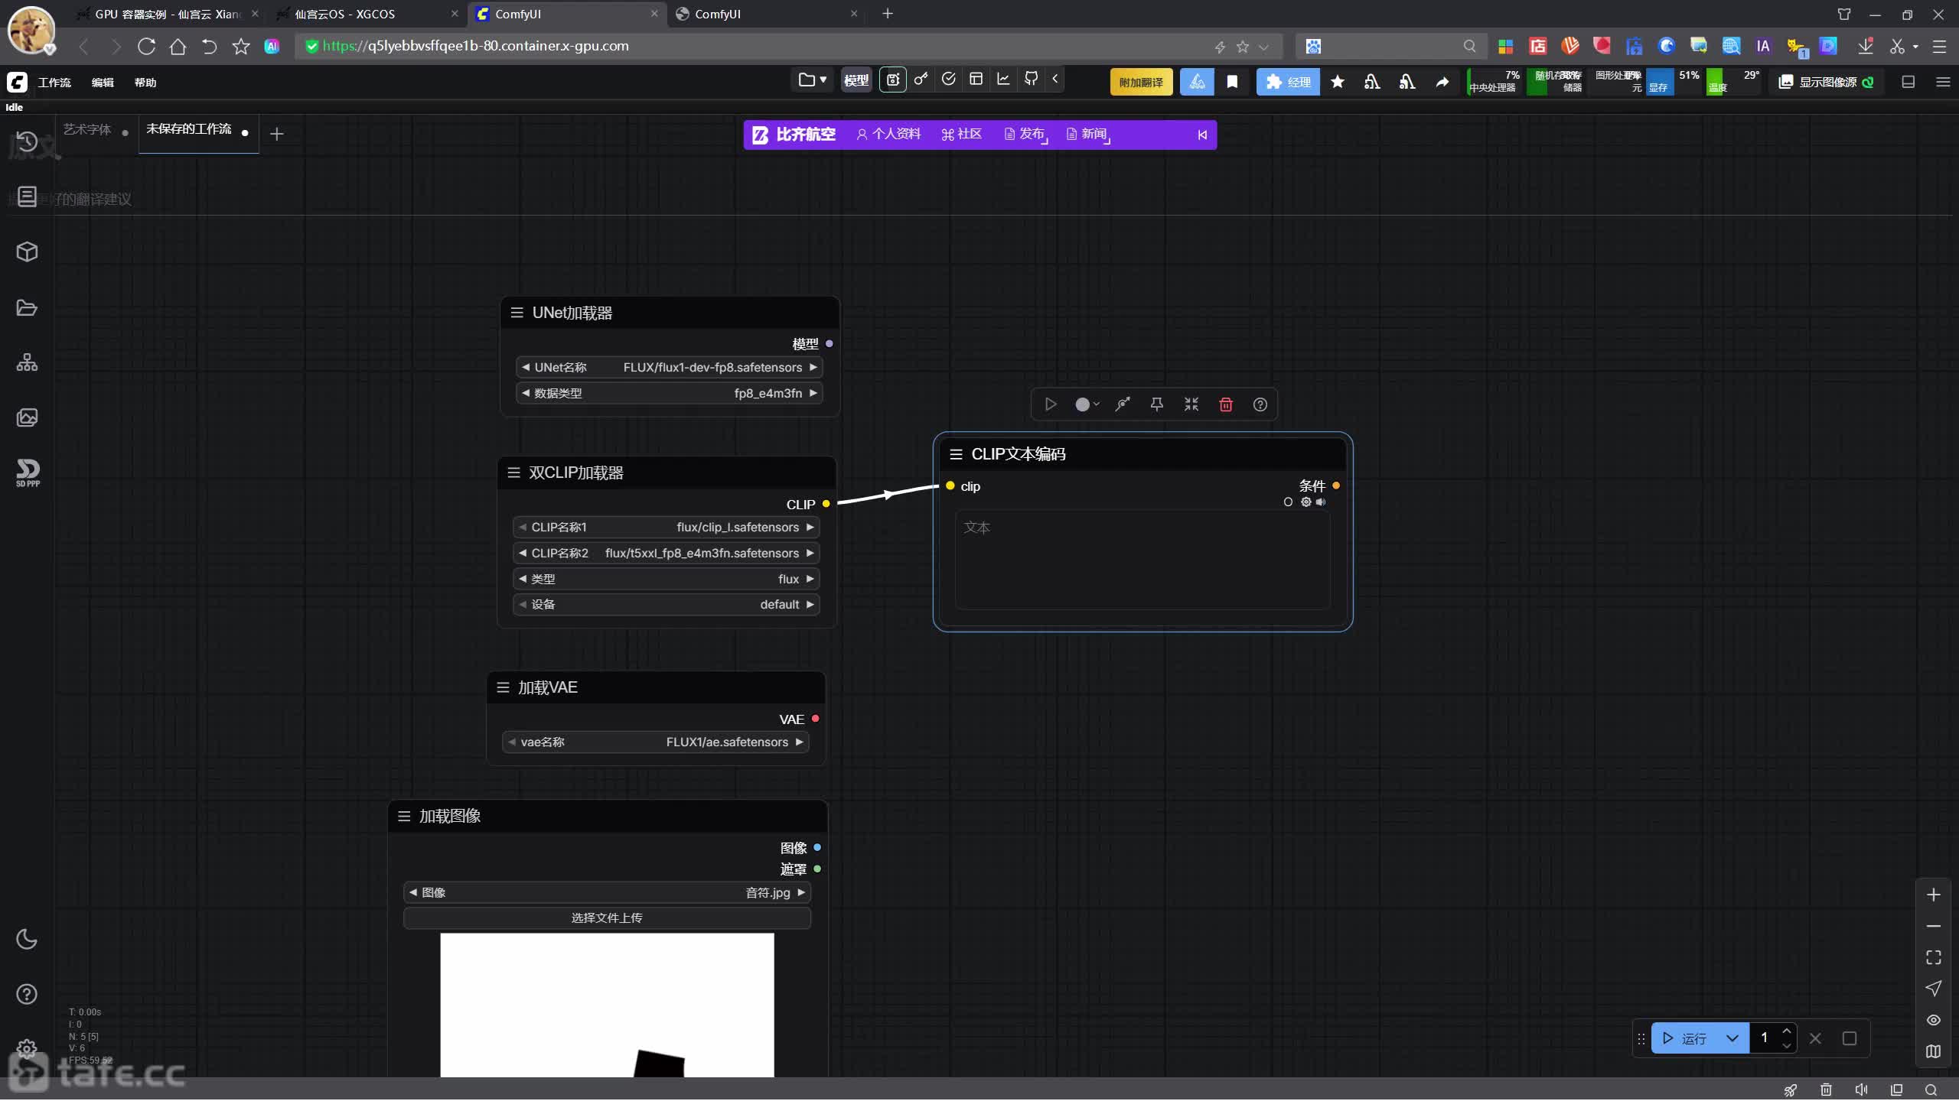Delete the selected CLIP文本编码 node
The image size is (1959, 1101).
[1226, 404]
